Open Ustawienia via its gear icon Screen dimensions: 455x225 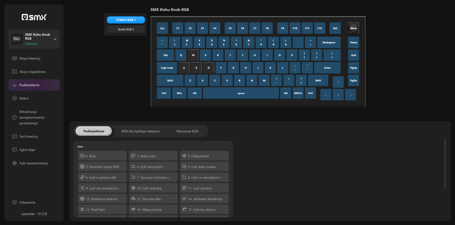15,202
